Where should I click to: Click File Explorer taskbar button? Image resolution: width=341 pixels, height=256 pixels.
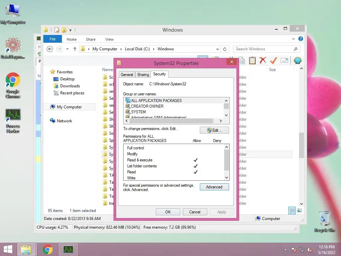(x=26, y=249)
